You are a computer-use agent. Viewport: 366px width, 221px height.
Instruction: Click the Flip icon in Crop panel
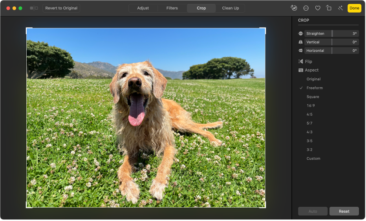301,61
